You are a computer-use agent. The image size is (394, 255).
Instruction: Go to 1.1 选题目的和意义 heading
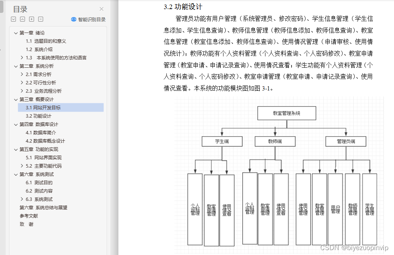tap(46, 41)
